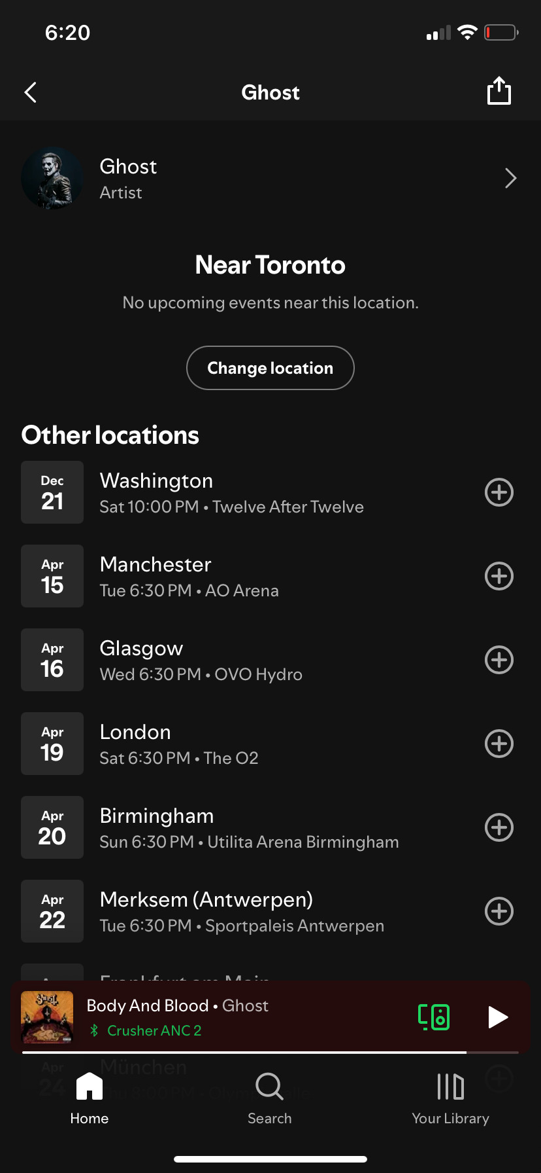Save Birmingham concert with plus icon

(x=499, y=827)
